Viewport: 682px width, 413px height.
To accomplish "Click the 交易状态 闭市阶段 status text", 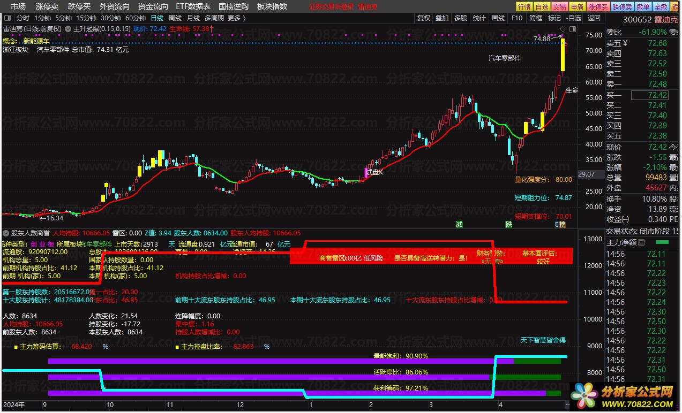I will tap(638, 232).
